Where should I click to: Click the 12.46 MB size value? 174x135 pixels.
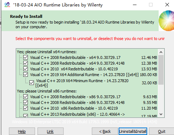[149, 57]
